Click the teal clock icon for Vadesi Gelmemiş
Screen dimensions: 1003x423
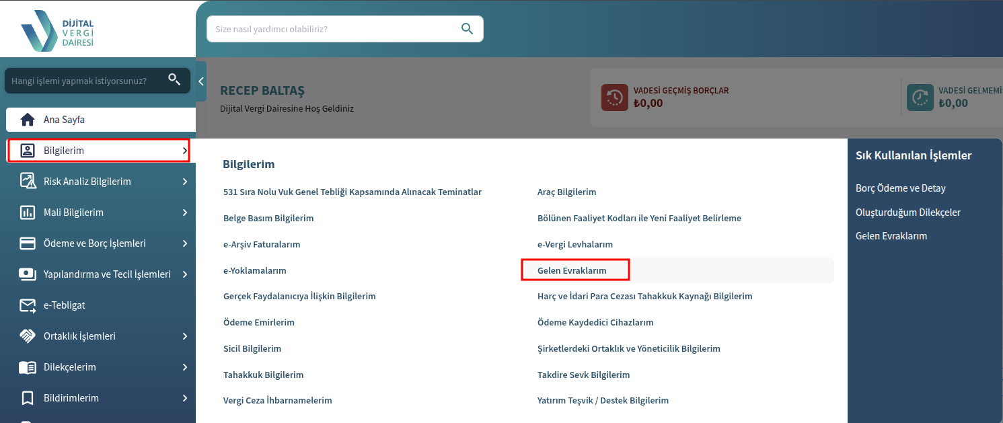(x=920, y=98)
